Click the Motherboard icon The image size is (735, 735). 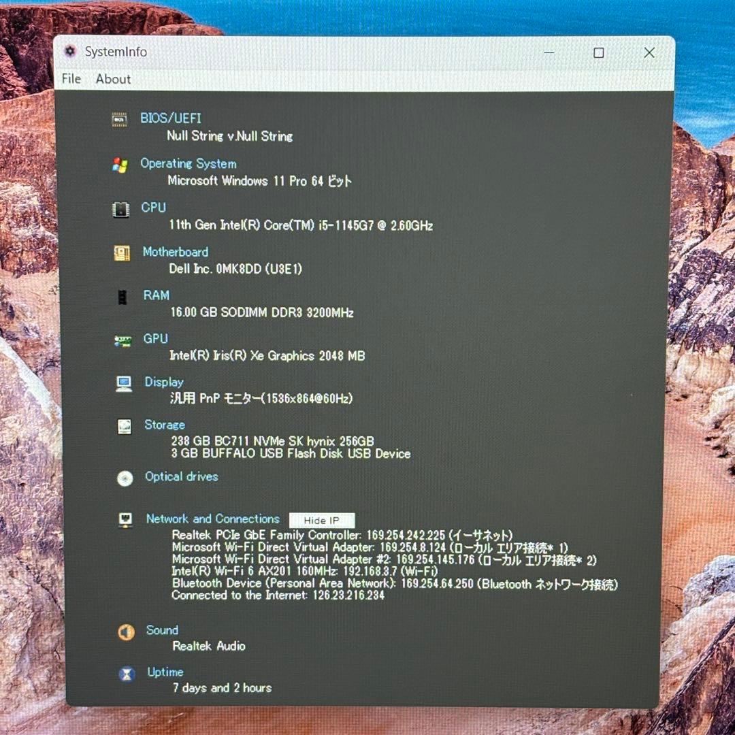click(120, 253)
